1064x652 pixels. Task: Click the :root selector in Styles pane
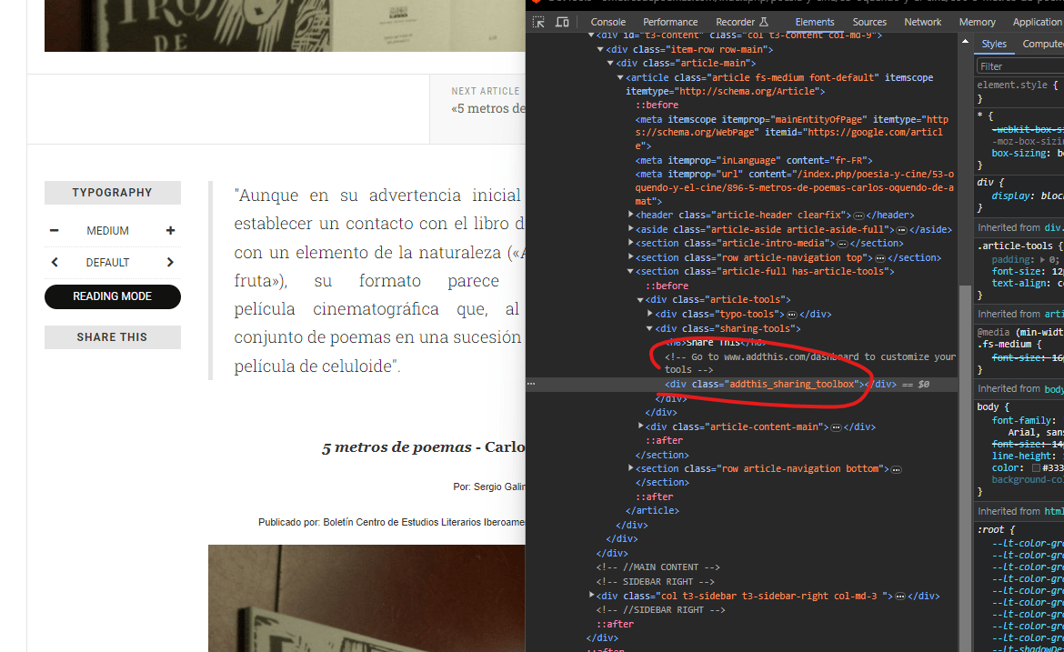(990, 530)
